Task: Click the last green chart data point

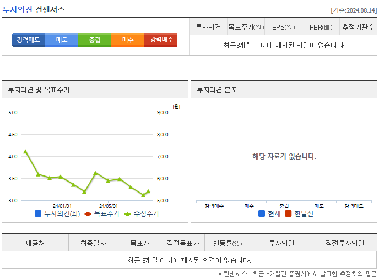Action: coord(148,191)
